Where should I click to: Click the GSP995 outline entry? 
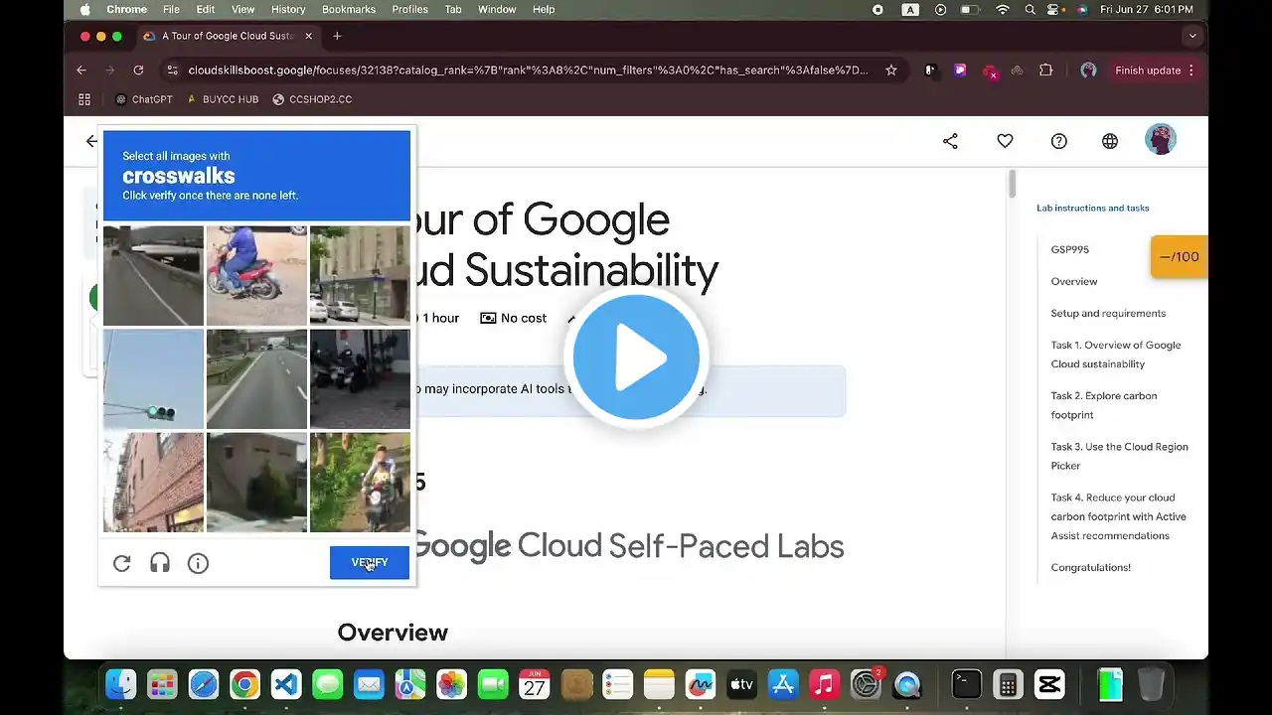pos(1070,249)
